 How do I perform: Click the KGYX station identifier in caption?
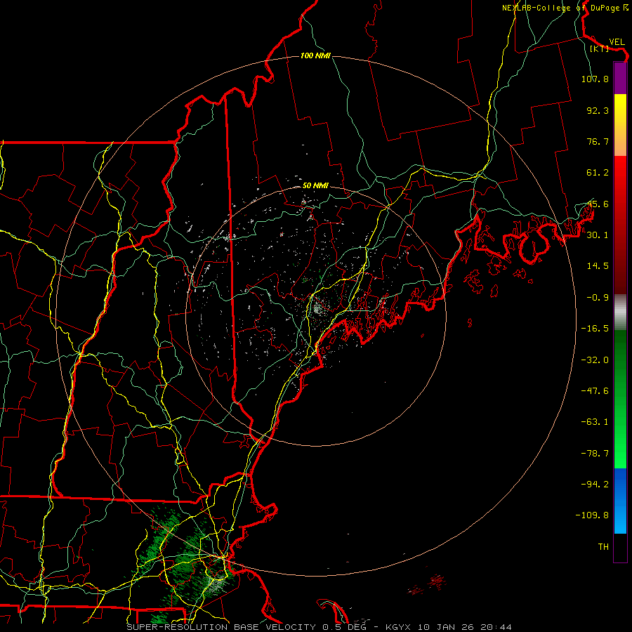[399, 627]
